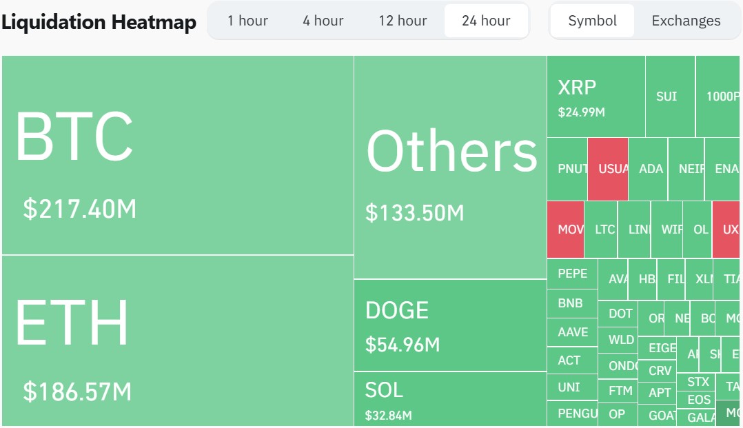
Task: Select the 4 hour view
Action: pos(322,21)
